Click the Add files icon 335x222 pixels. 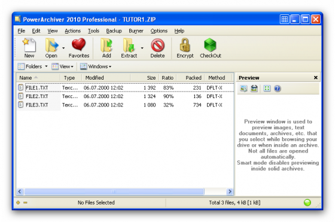pos(106,45)
